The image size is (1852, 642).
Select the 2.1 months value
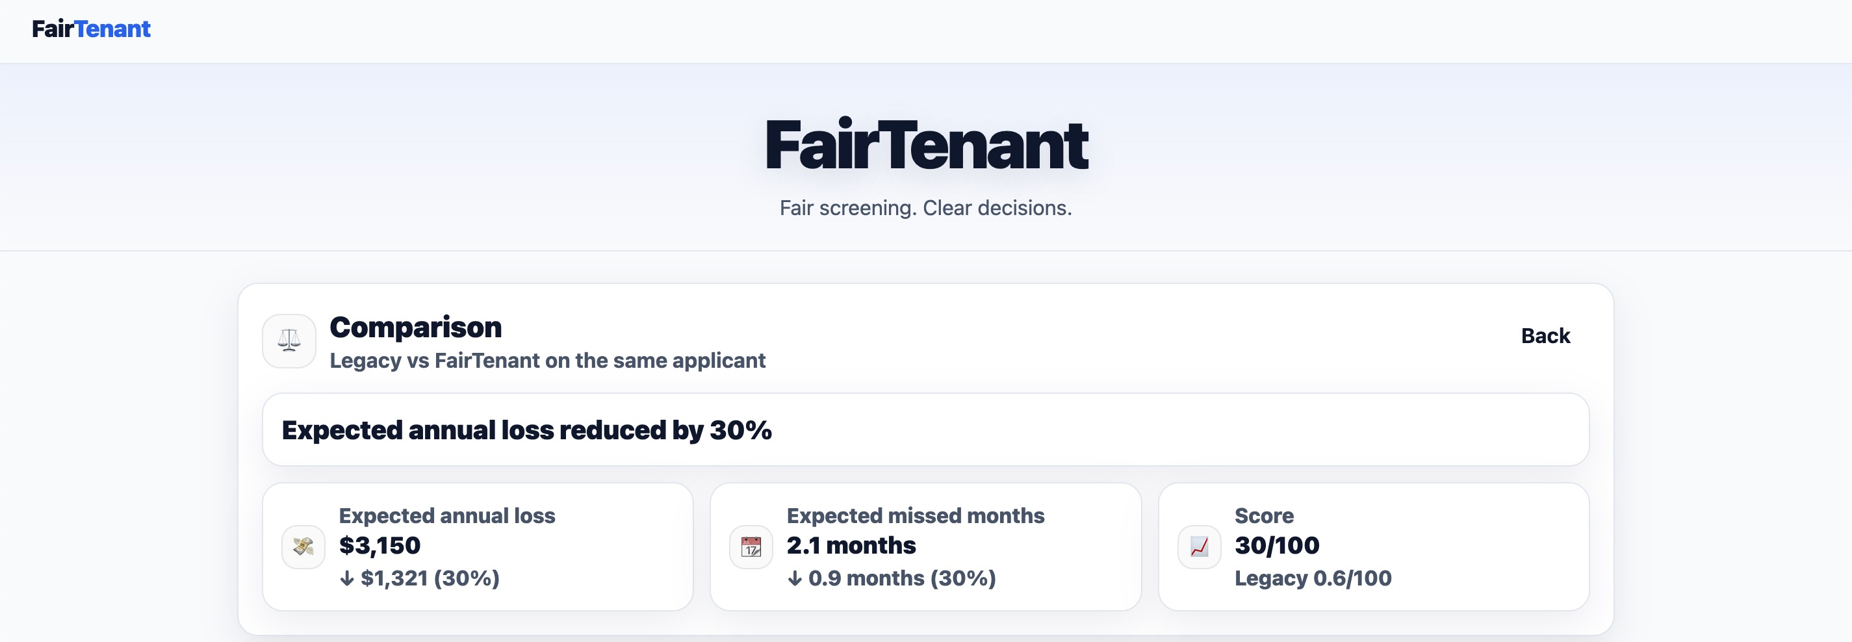coord(851,546)
